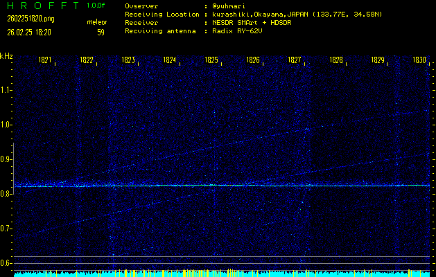
Task: Select the 1823 time marker
Action: pyautogui.click(x=128, y=61)
